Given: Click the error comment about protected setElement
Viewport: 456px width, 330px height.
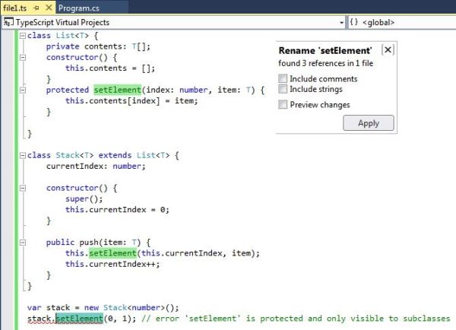Looking at the screenshot, I should coord(296,319).
